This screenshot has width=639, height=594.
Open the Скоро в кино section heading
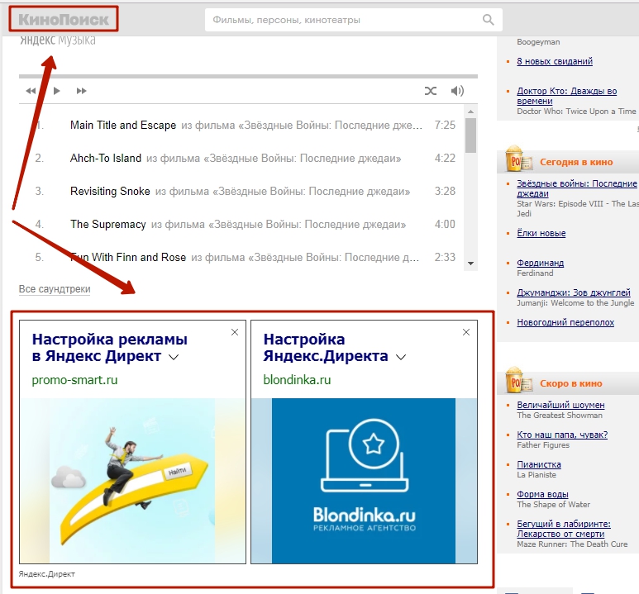coord(571,383)
